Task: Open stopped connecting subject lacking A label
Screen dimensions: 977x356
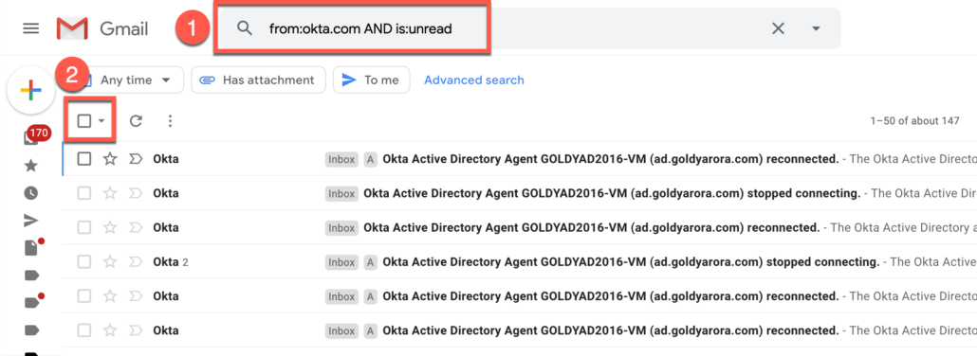Action: coord(612,193)
